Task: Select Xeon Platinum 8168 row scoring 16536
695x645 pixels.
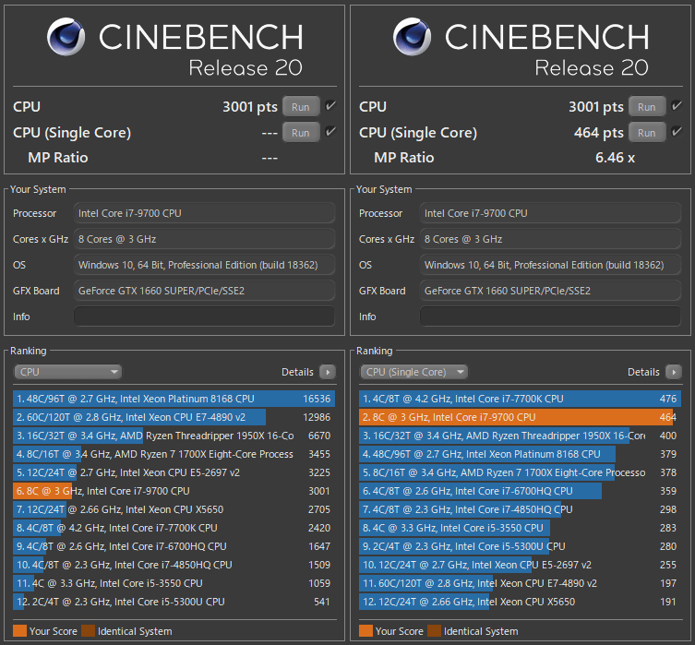Action: tap(174, 399)
